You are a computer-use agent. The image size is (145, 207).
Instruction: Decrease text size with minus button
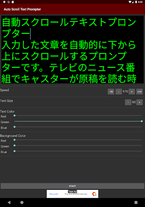(128, 102)
